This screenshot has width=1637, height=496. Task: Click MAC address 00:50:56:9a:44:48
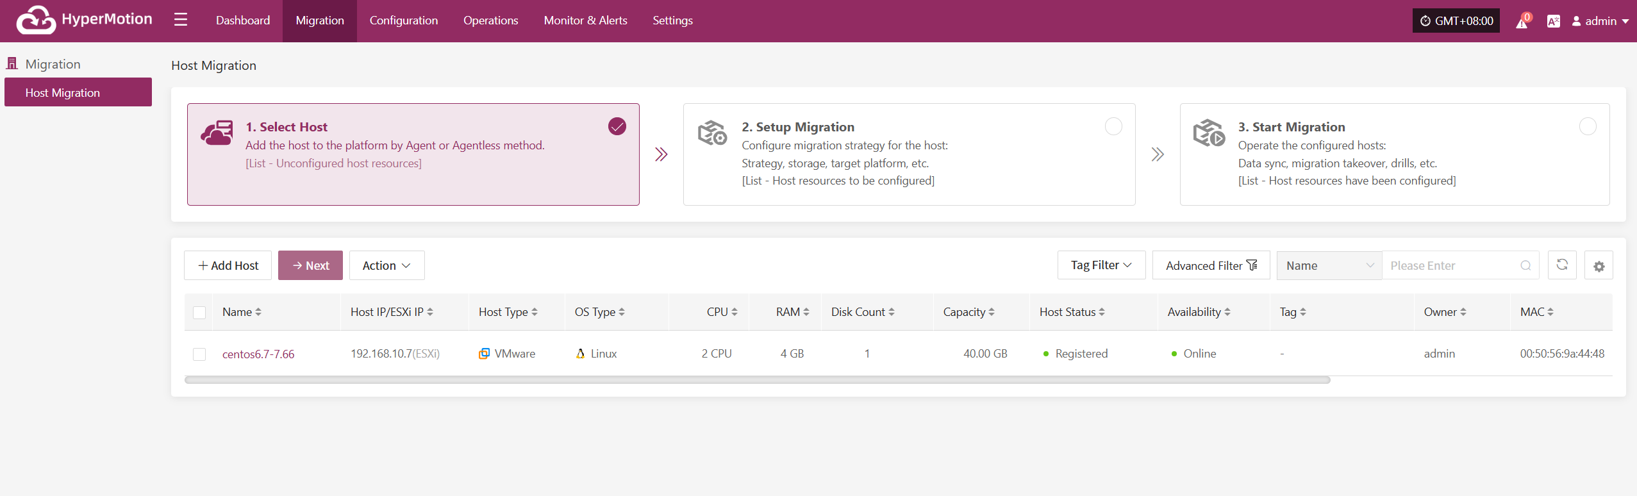(1562, 354)
